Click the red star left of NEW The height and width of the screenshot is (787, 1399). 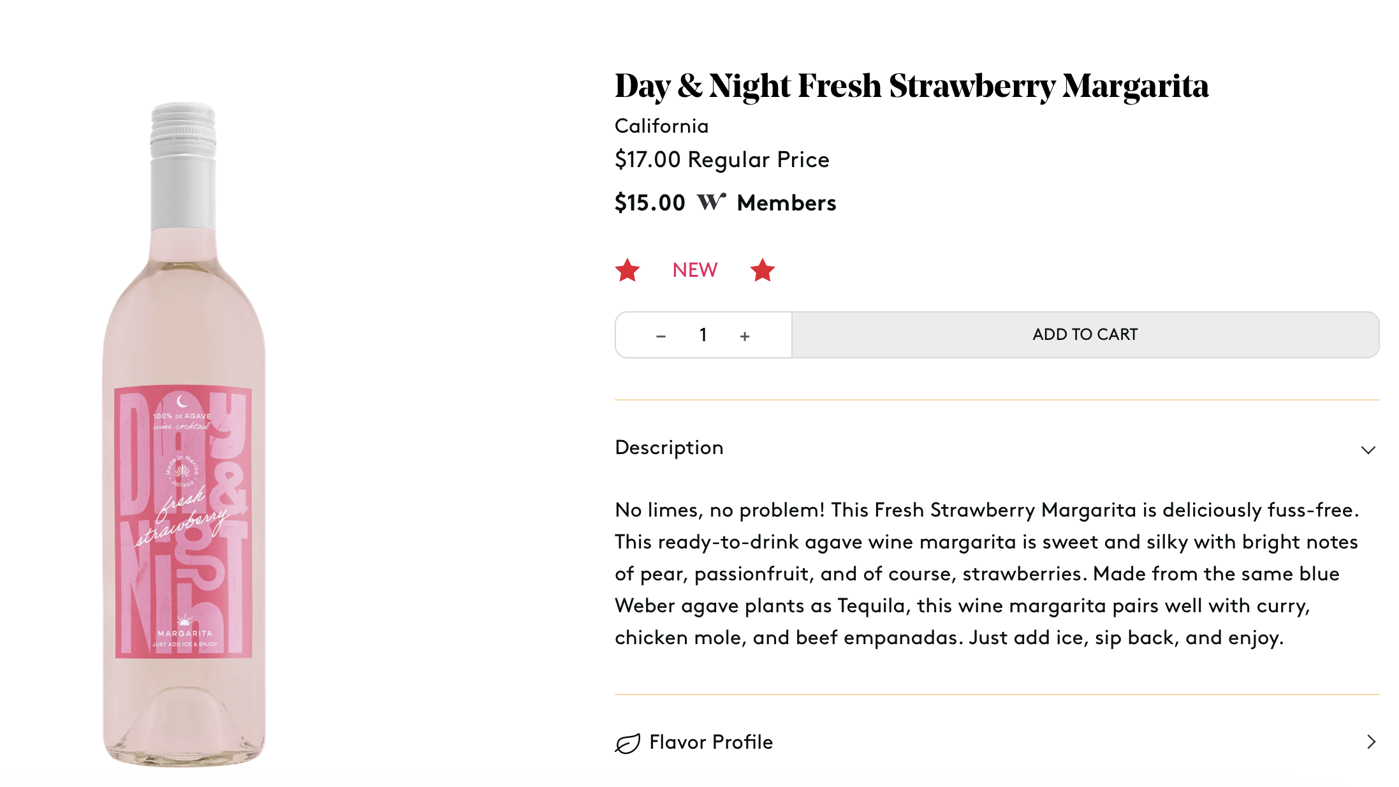[x=627, y=270]
